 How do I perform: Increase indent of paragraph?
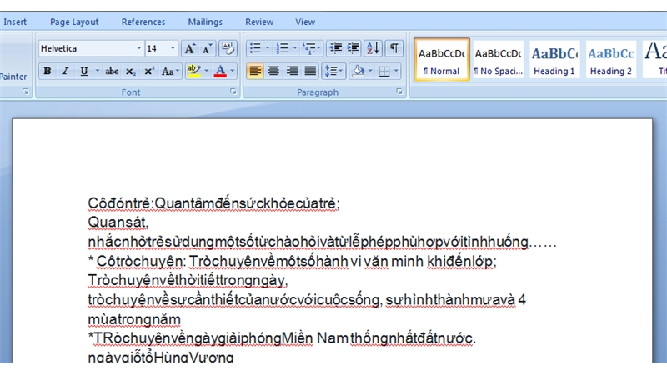(x=354, y=48)
